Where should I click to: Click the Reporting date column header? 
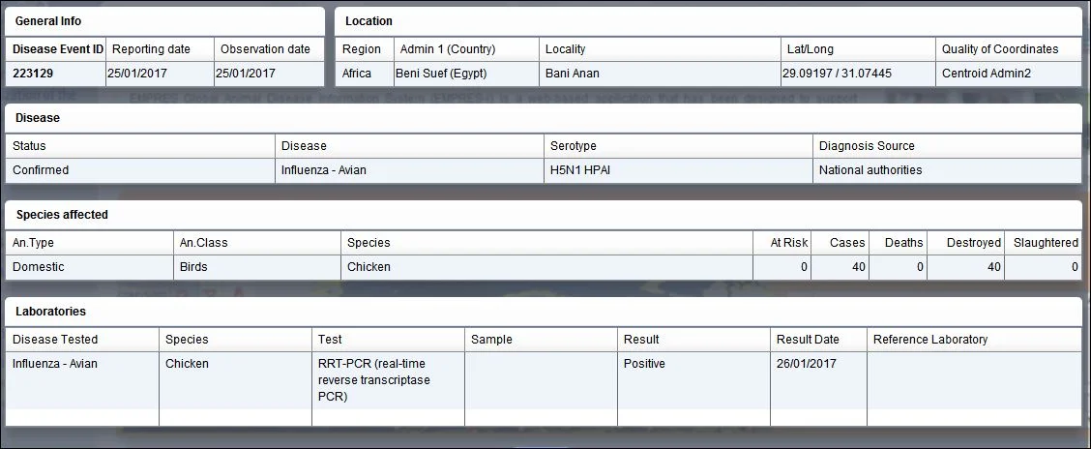(x=160, y=49)
